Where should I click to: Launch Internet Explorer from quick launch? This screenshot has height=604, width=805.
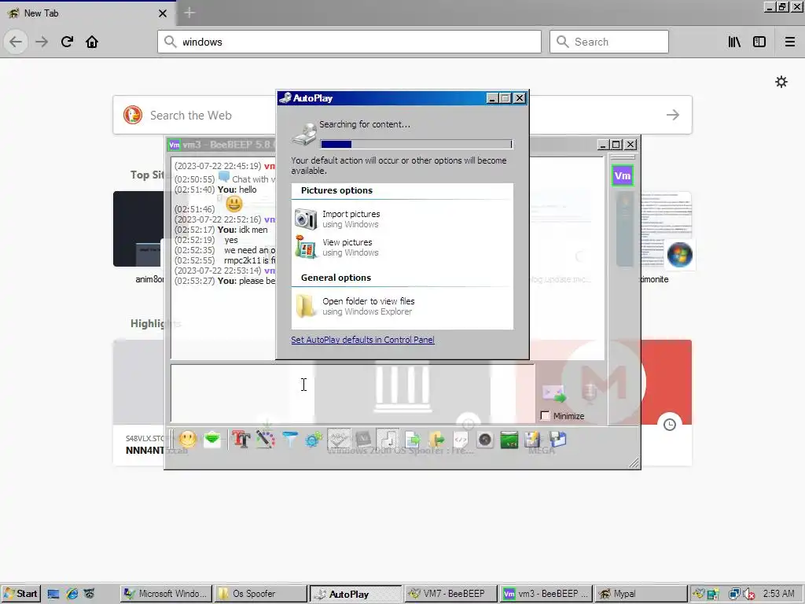72,594
